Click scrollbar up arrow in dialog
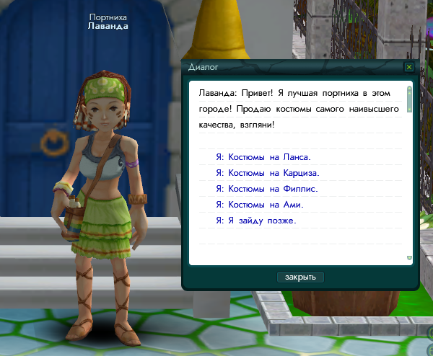The image size is (433, 356). 409,87
